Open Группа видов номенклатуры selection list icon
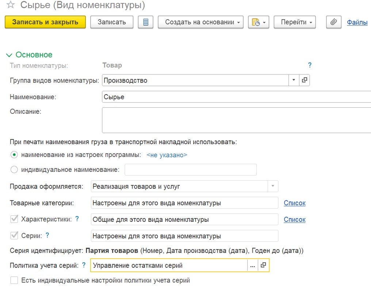This screenshot has height=289, width=371. click(x=304, y=80)
